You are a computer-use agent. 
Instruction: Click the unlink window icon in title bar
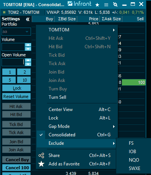[115, 5]
